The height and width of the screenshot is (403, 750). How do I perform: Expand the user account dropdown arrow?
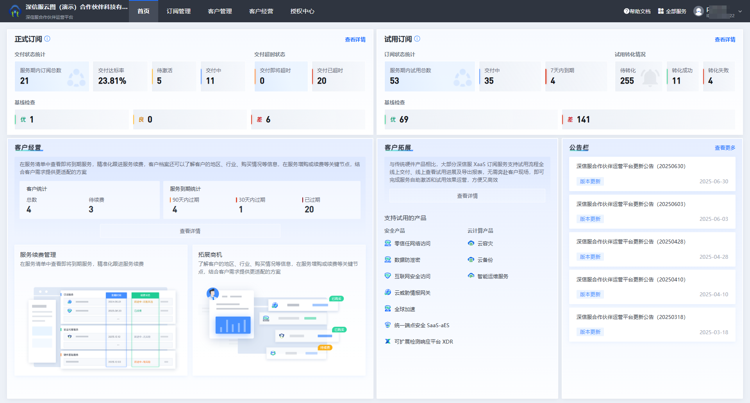740,11
